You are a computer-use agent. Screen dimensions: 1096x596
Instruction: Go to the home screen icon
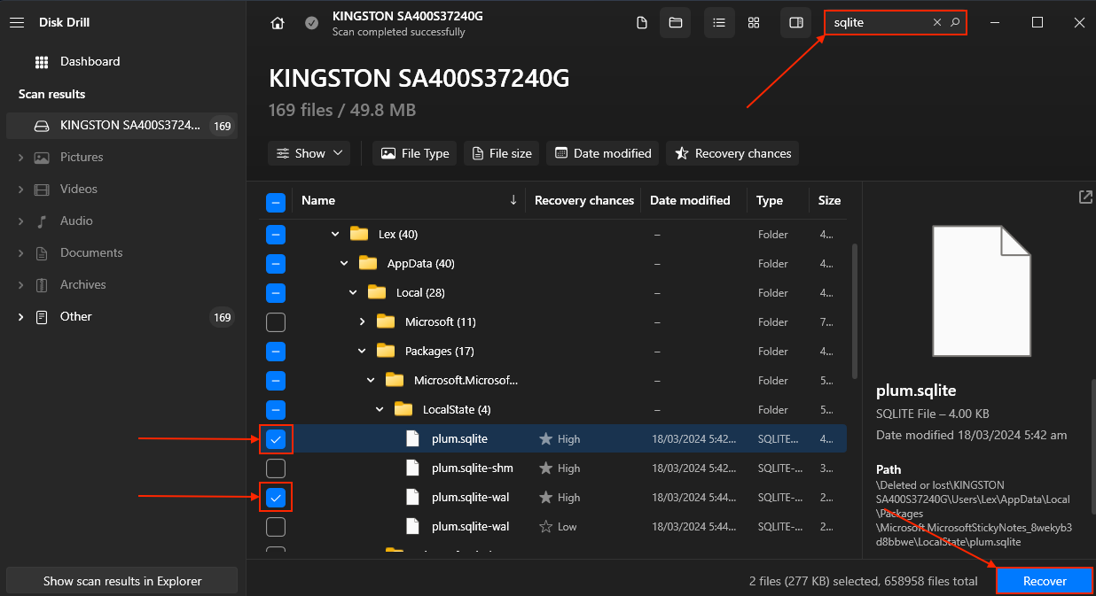[x=278, y=23]
